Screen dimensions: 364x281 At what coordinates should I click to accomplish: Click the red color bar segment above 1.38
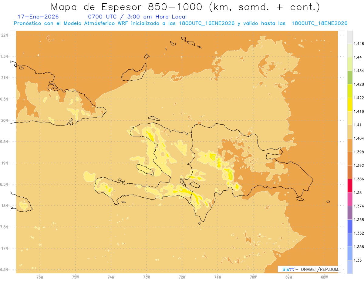(350, 186)
